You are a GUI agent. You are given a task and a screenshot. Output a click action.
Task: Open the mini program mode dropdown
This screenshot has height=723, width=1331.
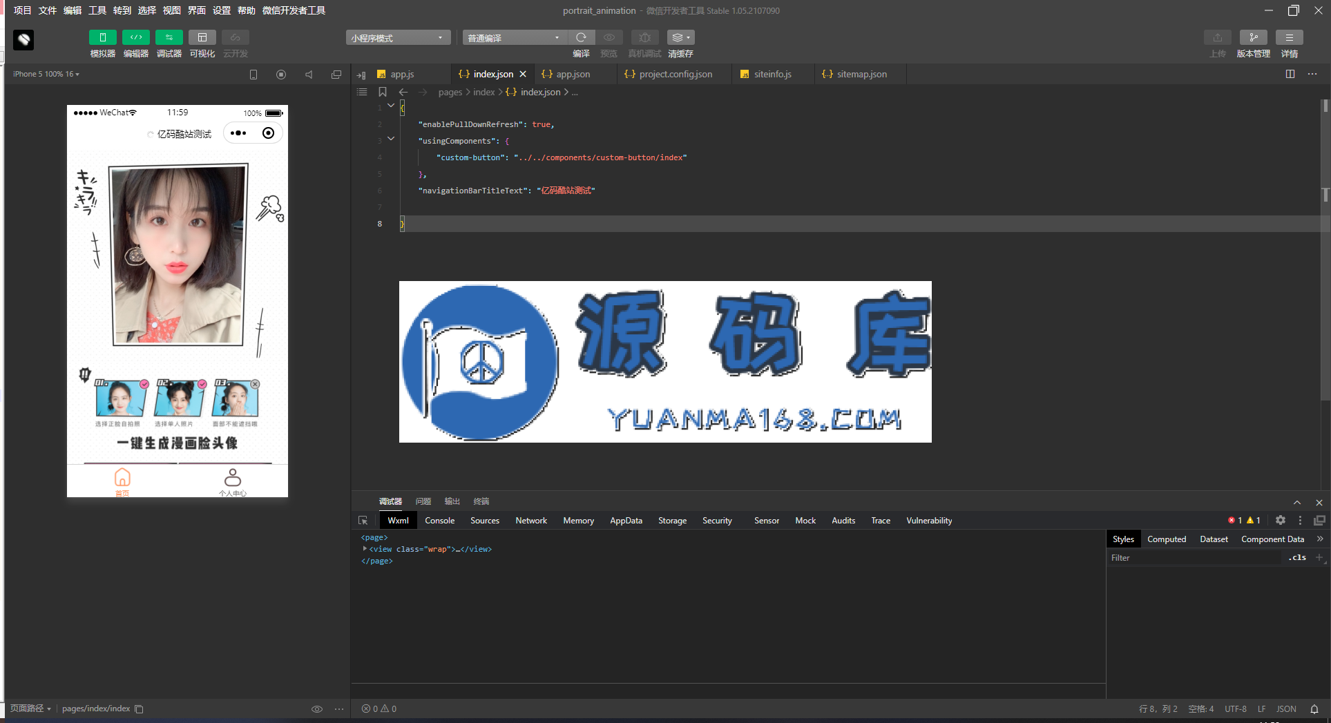click(398, 38)
